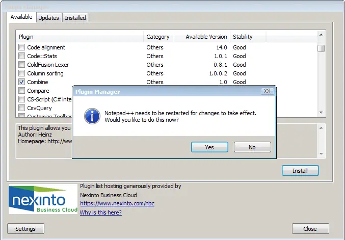
Task: Click the 'Nexinto Business Cloud' text line
Action: pyautogui.click(x=109, y=195)
